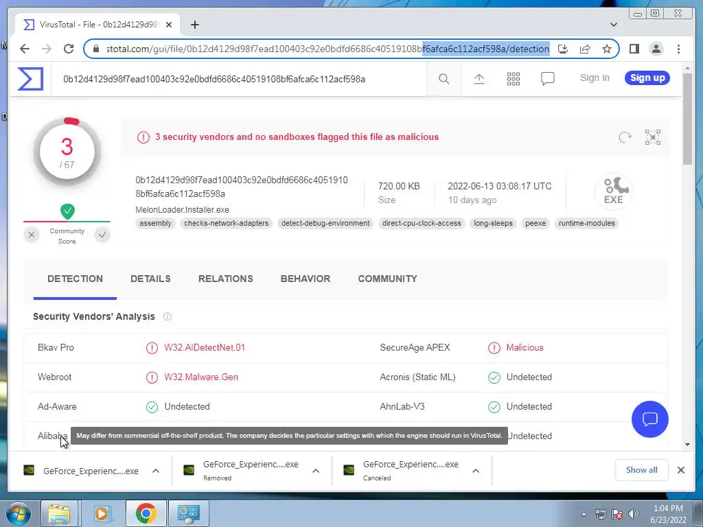Click the W32.Malware.Gen detection text
703x527 pixels.
point(201,377)
